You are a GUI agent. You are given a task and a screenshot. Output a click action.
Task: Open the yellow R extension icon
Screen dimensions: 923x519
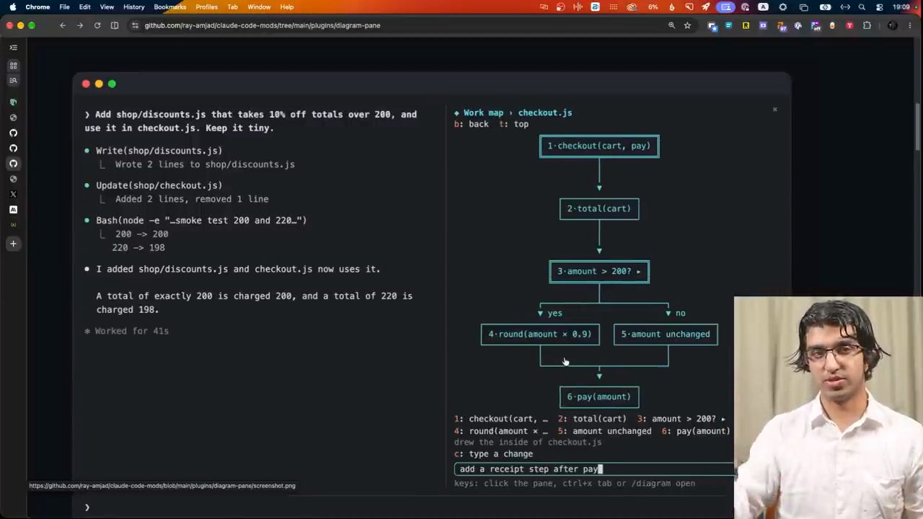click(x=746, y=25)
